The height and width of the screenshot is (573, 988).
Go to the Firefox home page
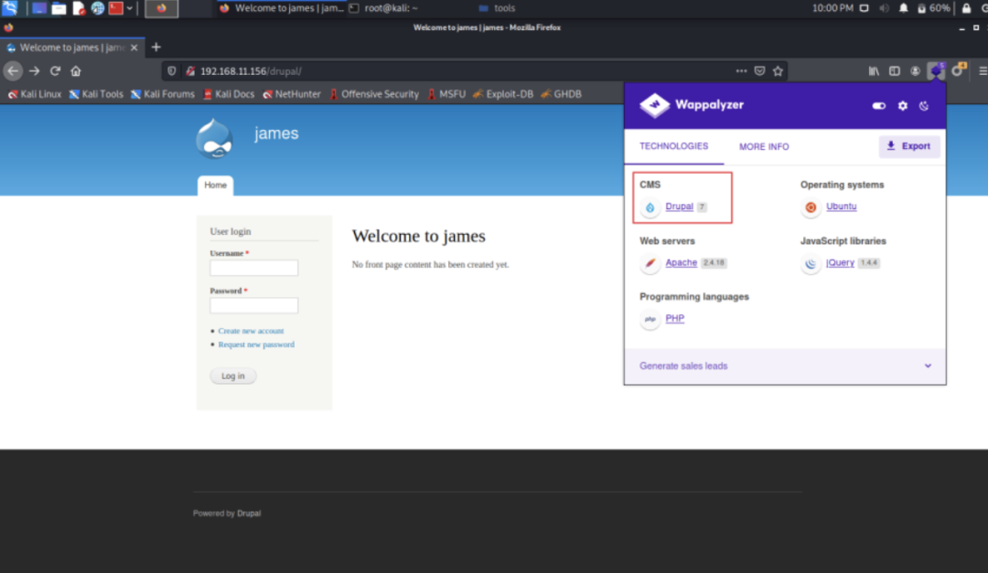click(76, 71)
